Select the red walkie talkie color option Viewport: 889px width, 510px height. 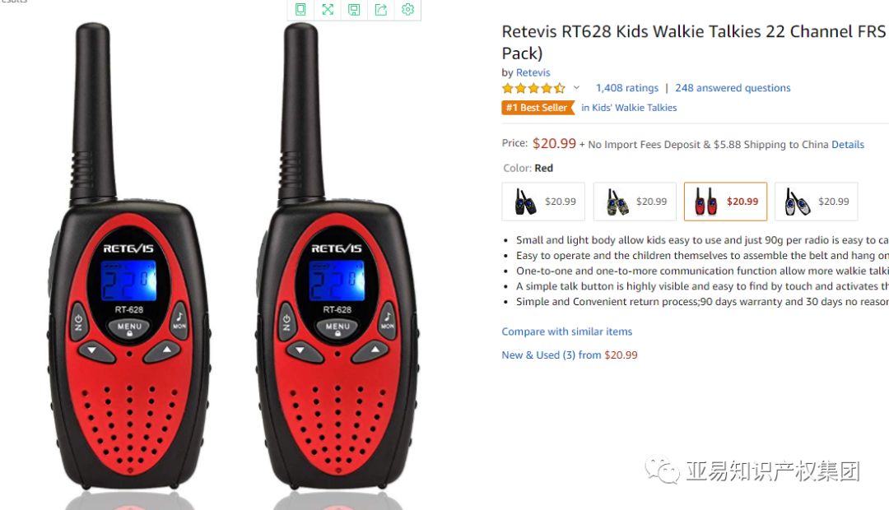725,202
